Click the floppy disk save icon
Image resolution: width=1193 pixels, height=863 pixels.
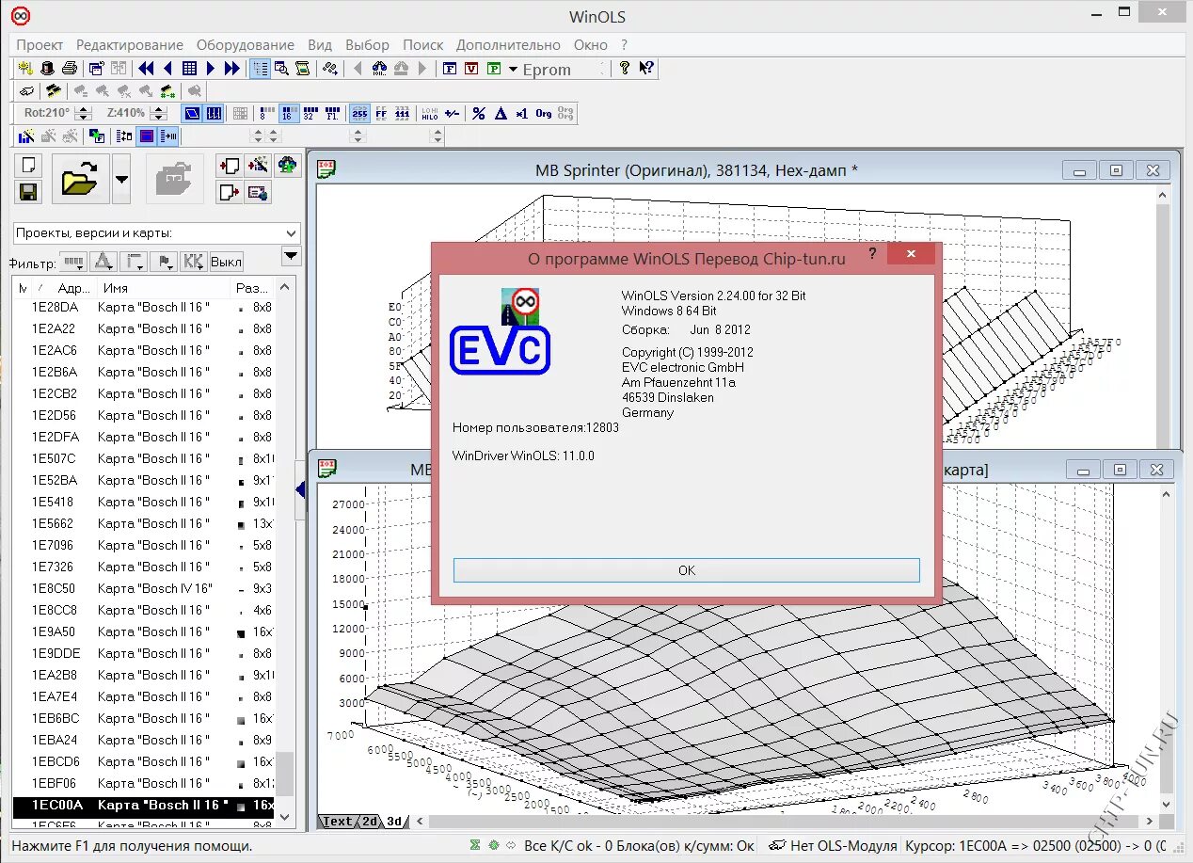28,191
